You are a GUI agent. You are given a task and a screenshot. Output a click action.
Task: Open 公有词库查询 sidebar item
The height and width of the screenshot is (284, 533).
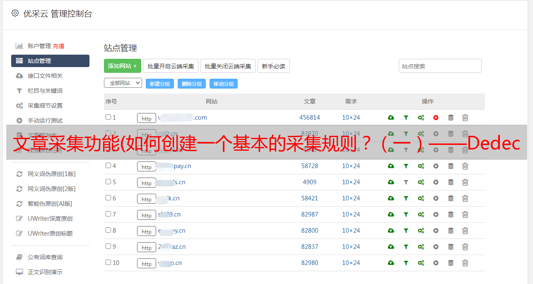click(45, 257)
